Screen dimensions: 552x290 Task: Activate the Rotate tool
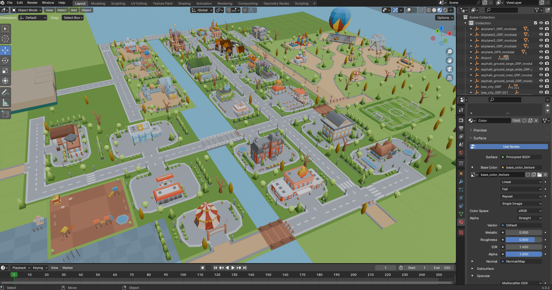pyautogui.click(x=5, y=60)
